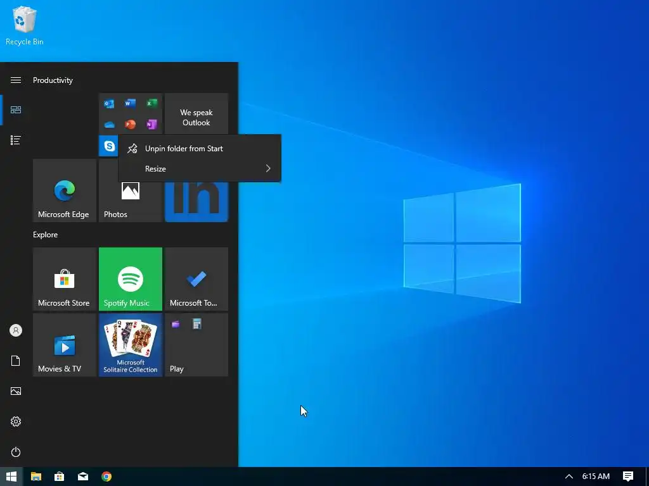This screenshot has width=649, height=486.
Task: Open Excel in the Office folder tile
Action: (151, 103)
